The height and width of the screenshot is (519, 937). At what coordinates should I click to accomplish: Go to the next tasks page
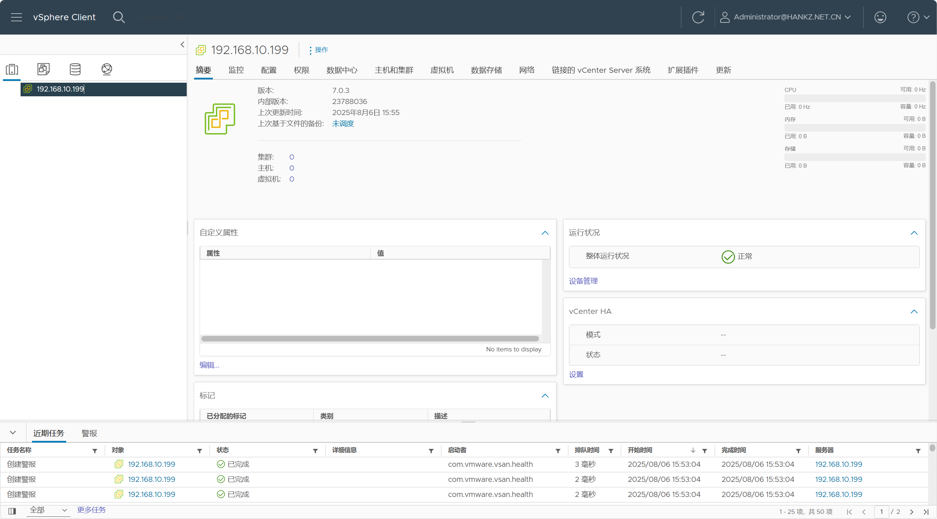coord(912,512)
